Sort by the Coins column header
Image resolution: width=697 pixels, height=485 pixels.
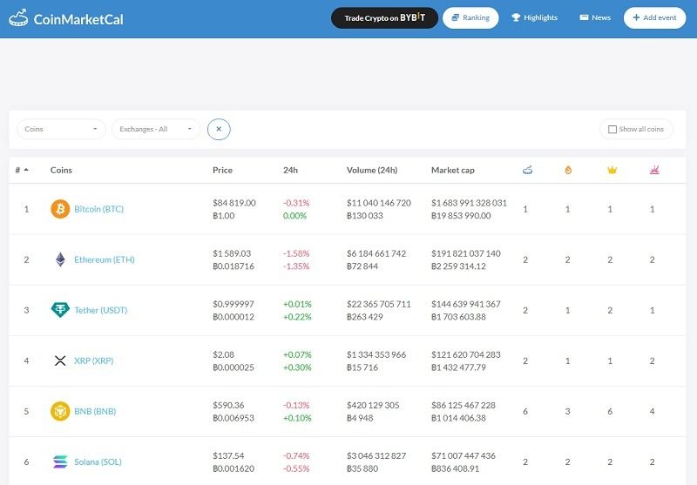[61, 170]
